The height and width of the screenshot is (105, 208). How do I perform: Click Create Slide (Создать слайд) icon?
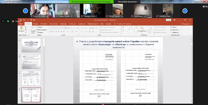click(33, 28)
